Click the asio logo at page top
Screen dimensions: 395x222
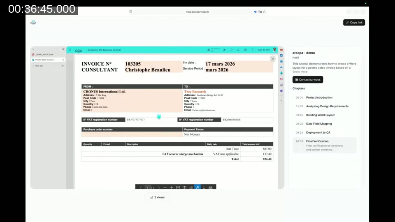pyautogui.click(x=33, y=22)
